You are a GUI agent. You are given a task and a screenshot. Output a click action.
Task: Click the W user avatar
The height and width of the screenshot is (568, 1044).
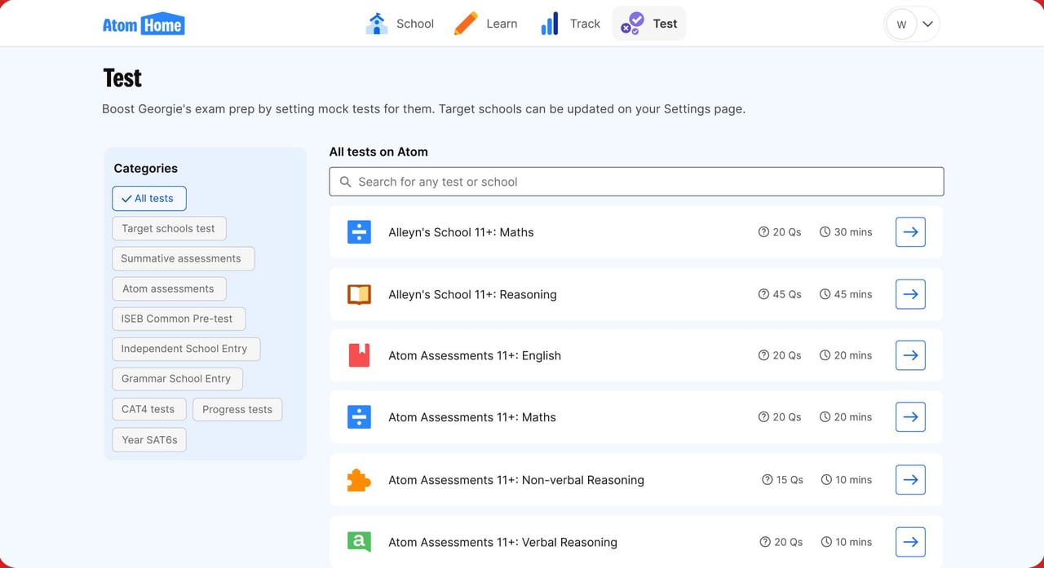(901, 24)
